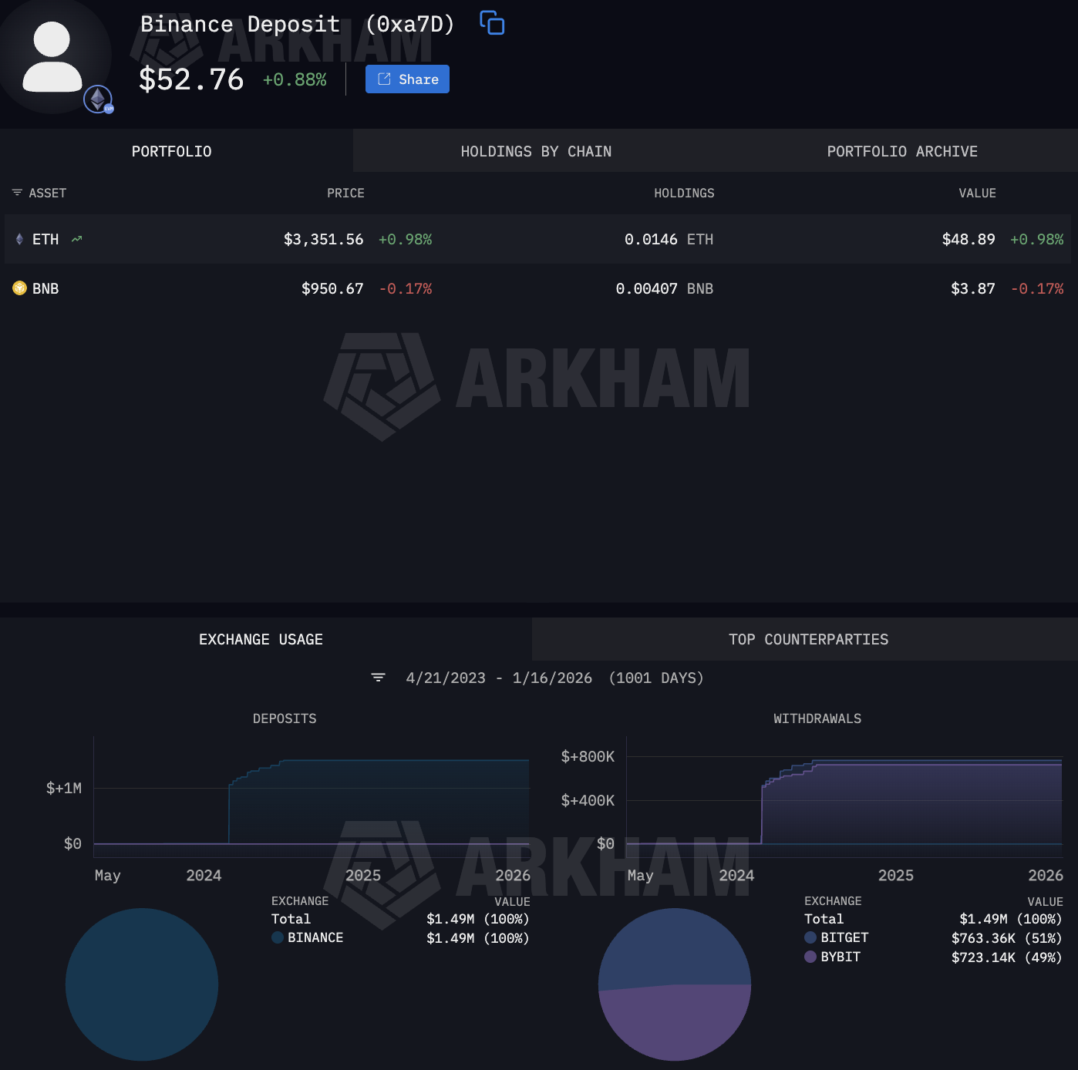Select the ETH token logo in the asset list
Screen dimensions: 1078x1070
pos(19,239)
